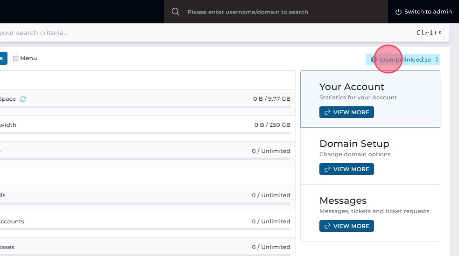459x256 pixels.
Task: Click the arrow icon on Domain Setup's View More
Action: 328,169
